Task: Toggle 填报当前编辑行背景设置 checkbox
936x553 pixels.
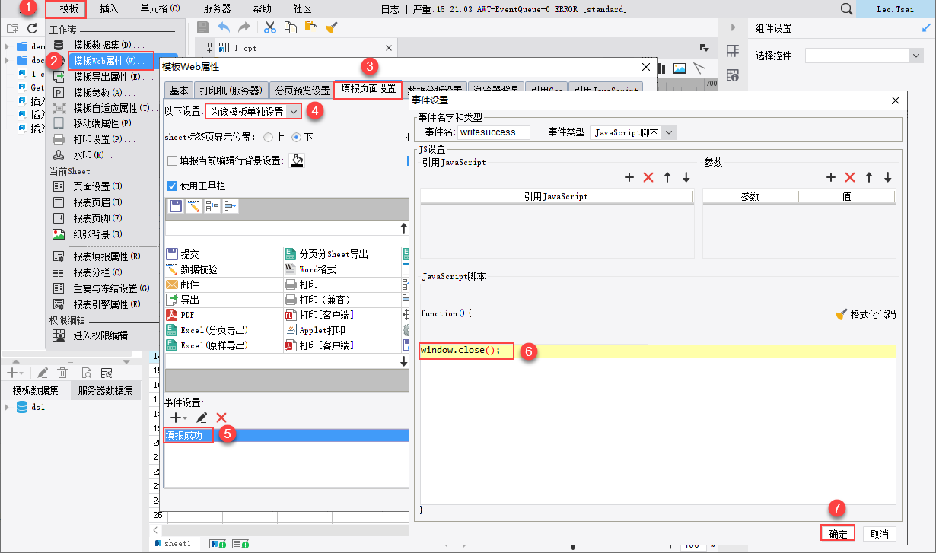Action: point(173,160)
